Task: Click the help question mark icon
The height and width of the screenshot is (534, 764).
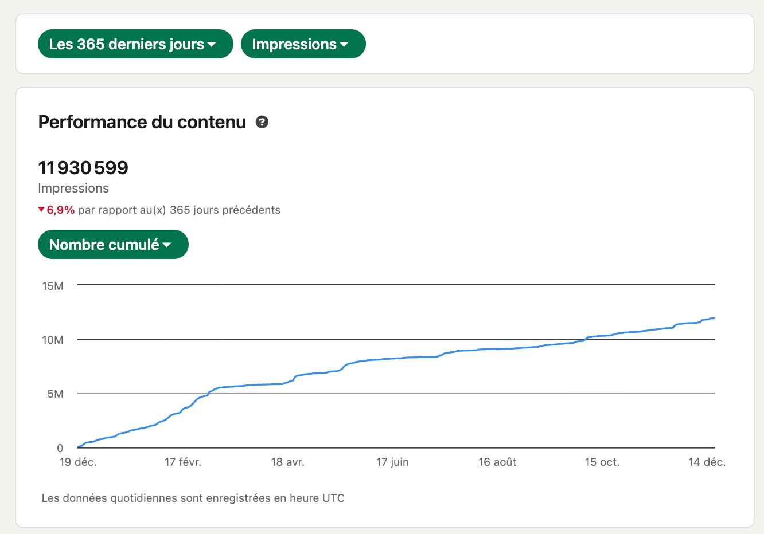Action: click(262, 122)
